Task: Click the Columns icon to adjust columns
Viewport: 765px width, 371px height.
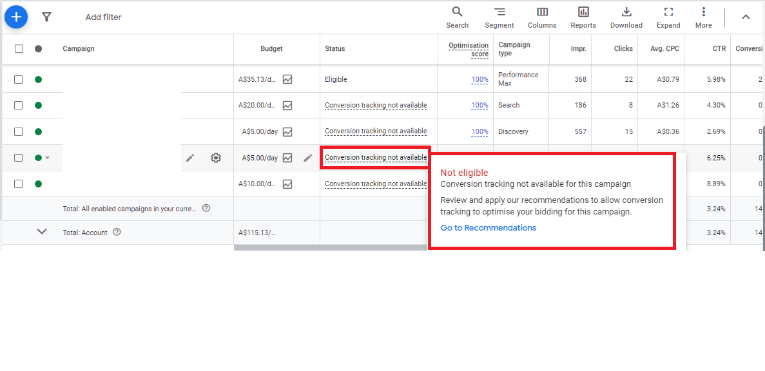Action: coord(541,16)
